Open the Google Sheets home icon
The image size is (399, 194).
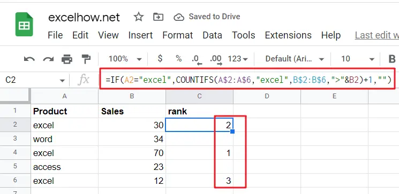pyautogui.click(x=24, y=25)
